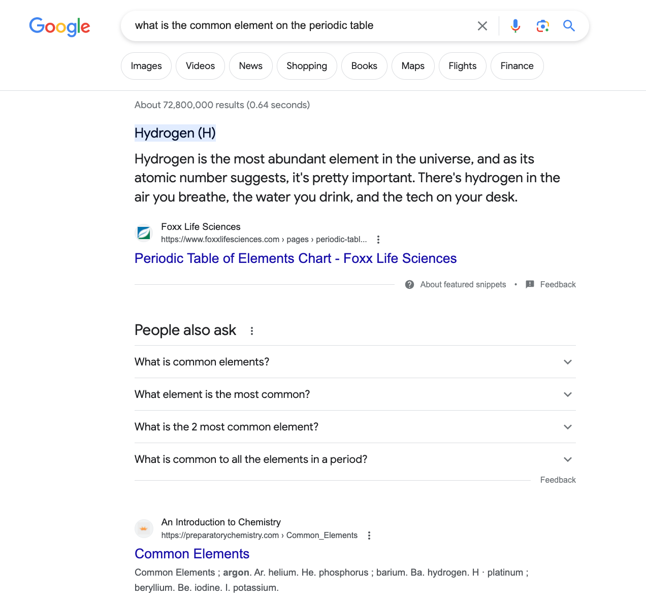
Task: Open People also ask options menu
Action: pos(252,331)
